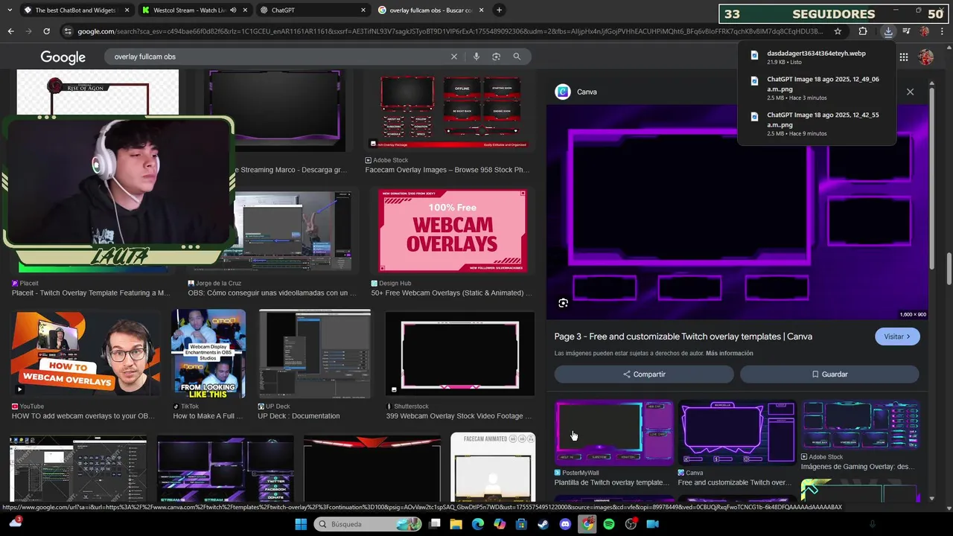Open Canva source name in preview

coord(587,92)
